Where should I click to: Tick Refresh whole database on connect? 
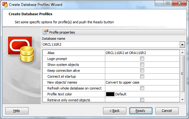[142, 88]
